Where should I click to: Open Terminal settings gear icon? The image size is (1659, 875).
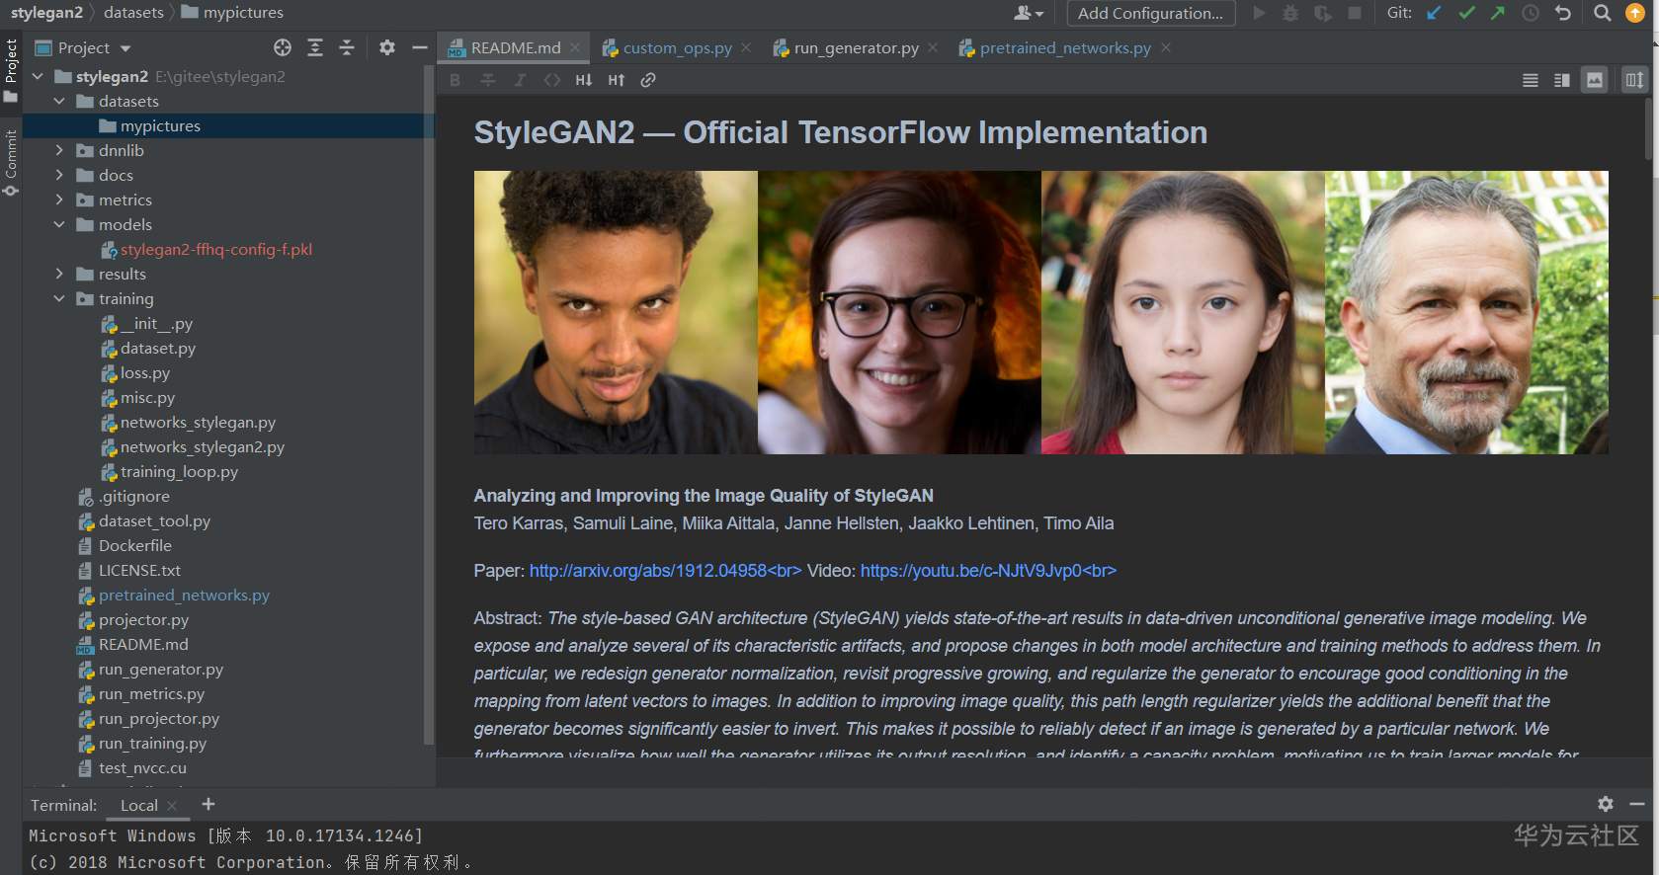coord(1606,804)
